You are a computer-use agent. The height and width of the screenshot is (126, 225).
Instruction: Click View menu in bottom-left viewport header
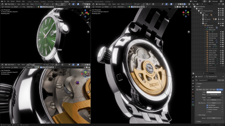pyautogui.click(x=19, y=65)
